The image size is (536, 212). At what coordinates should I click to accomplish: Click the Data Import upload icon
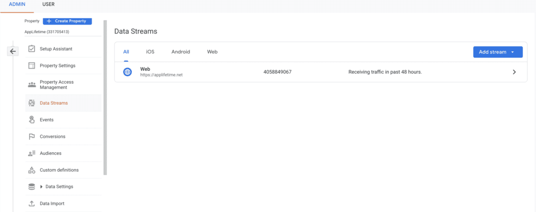point(31,204)
